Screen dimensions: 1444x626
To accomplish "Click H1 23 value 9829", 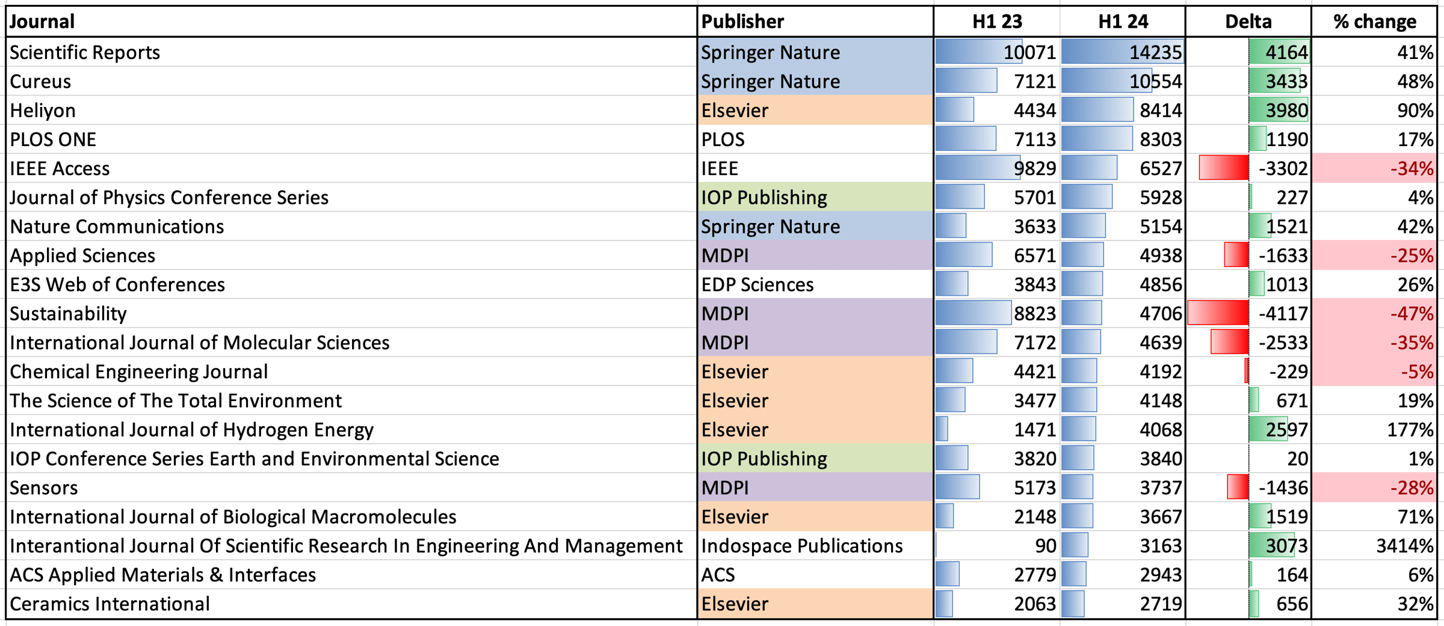I will pos(997,168).
